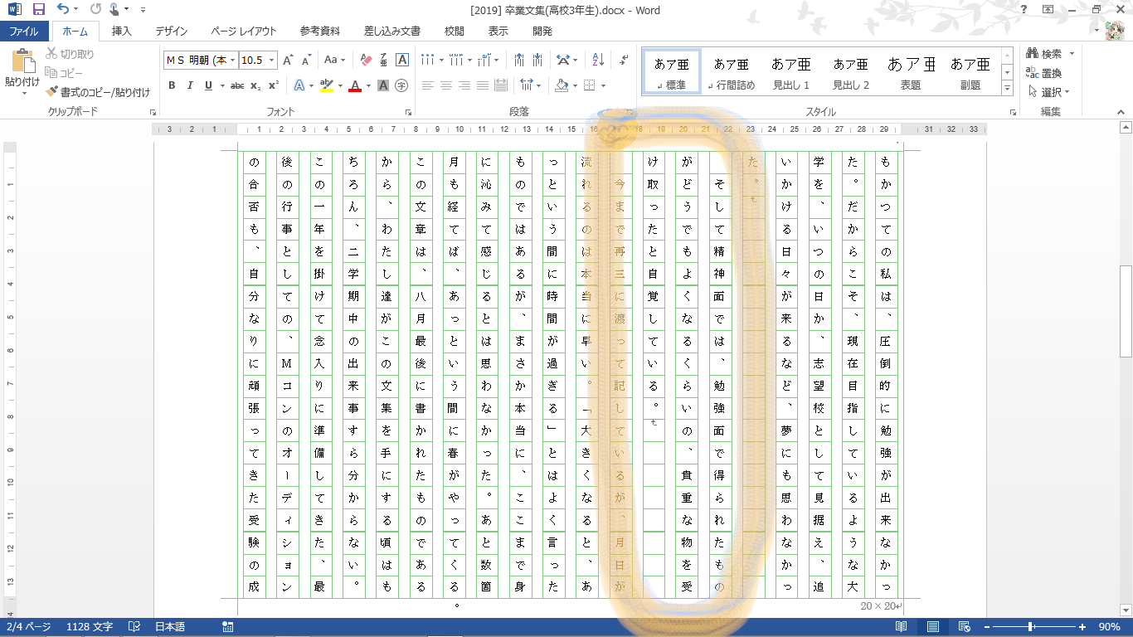Open the Font dialog launcher
Screen dimensions: 1133x637
coord(409,112)
